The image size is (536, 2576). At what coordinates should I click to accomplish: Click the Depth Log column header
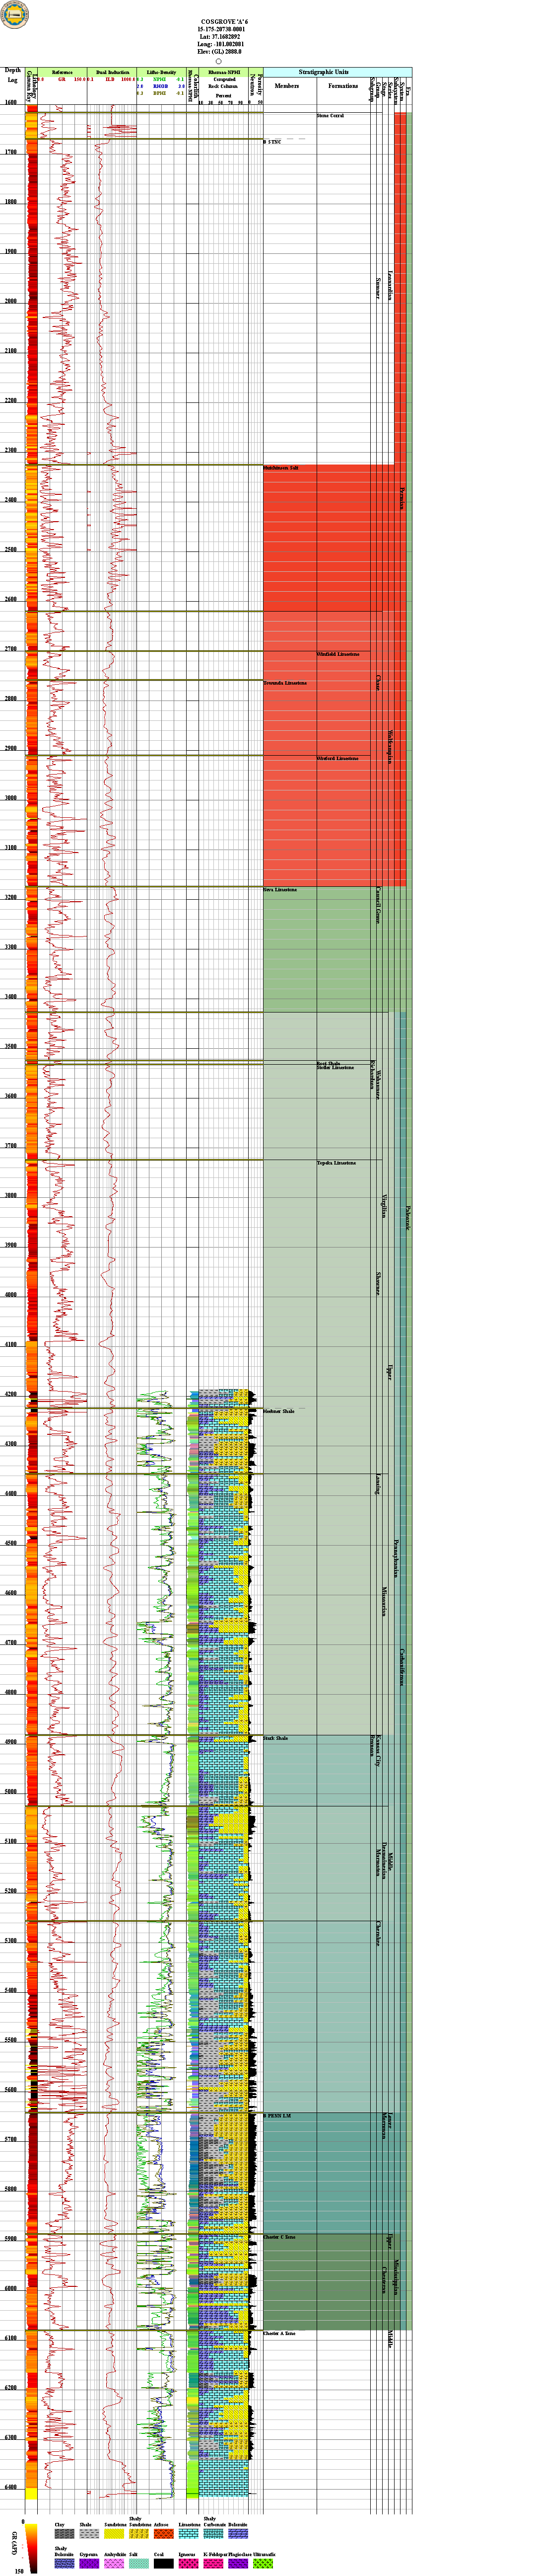pyautogui.click(x=13, y=75)
